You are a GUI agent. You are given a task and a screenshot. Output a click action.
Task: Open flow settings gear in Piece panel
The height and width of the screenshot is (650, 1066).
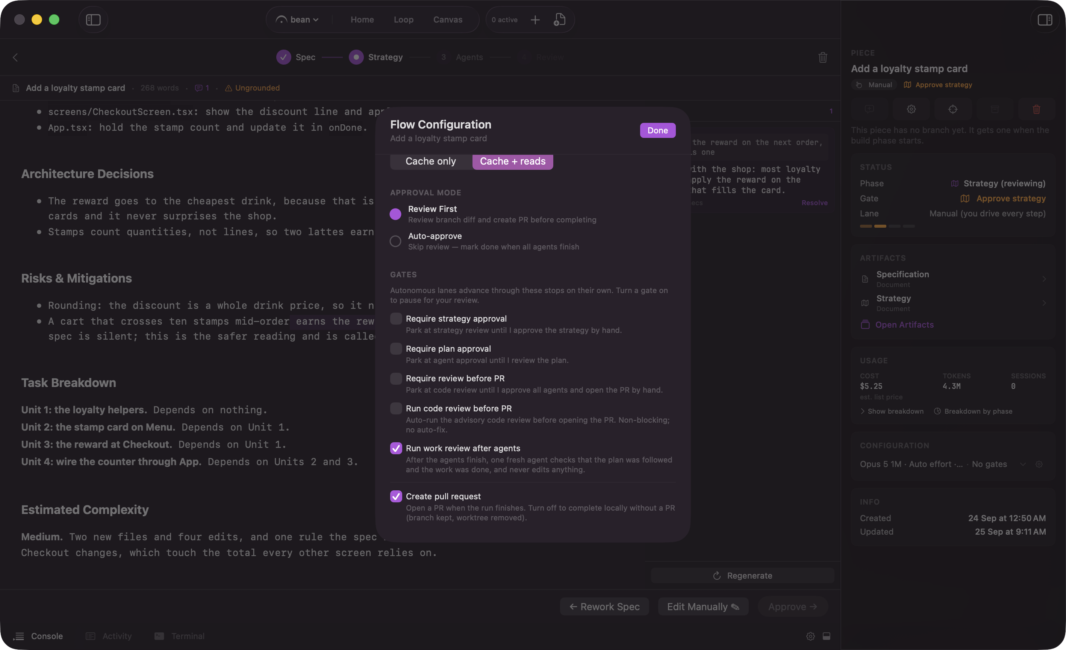pos(911,109)
